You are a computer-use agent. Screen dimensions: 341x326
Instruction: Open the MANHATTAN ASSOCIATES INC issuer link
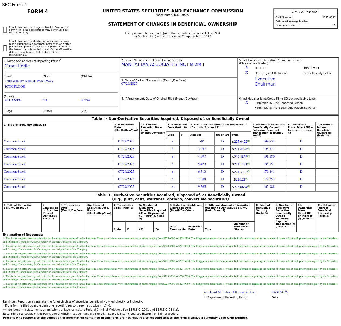tap(154, 64)
